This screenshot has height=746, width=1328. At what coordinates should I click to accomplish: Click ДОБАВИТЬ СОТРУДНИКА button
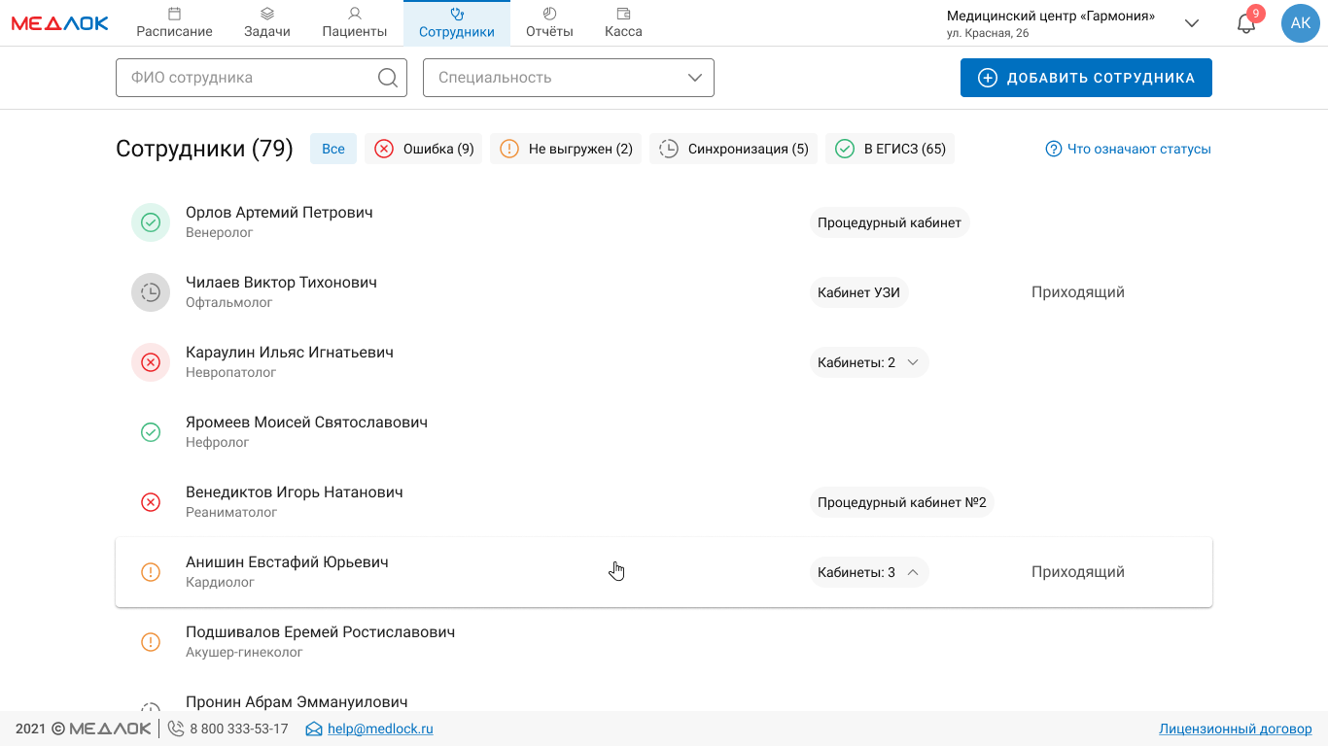[x=1086, y=78]
